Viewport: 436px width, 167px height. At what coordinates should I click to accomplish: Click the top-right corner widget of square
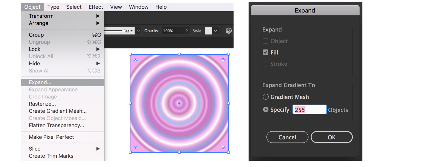(223, 60)
